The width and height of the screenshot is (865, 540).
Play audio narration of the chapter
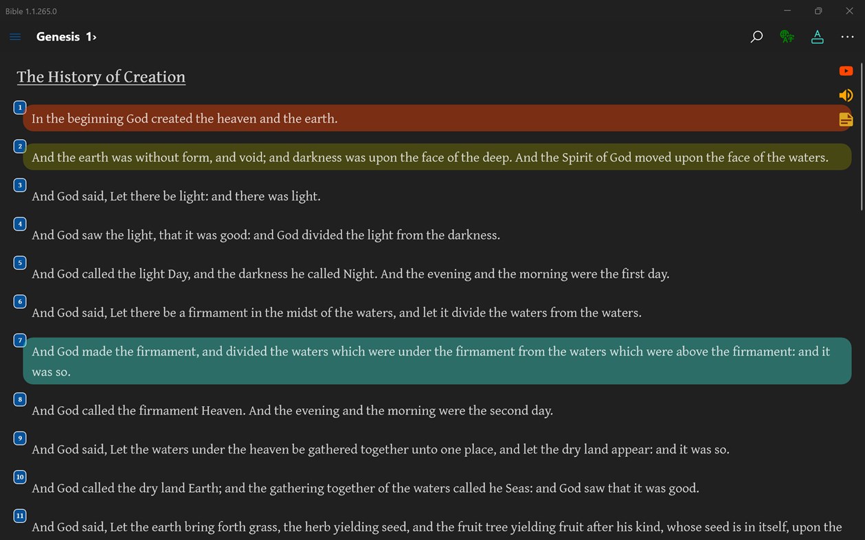click(x=846, y=95)
